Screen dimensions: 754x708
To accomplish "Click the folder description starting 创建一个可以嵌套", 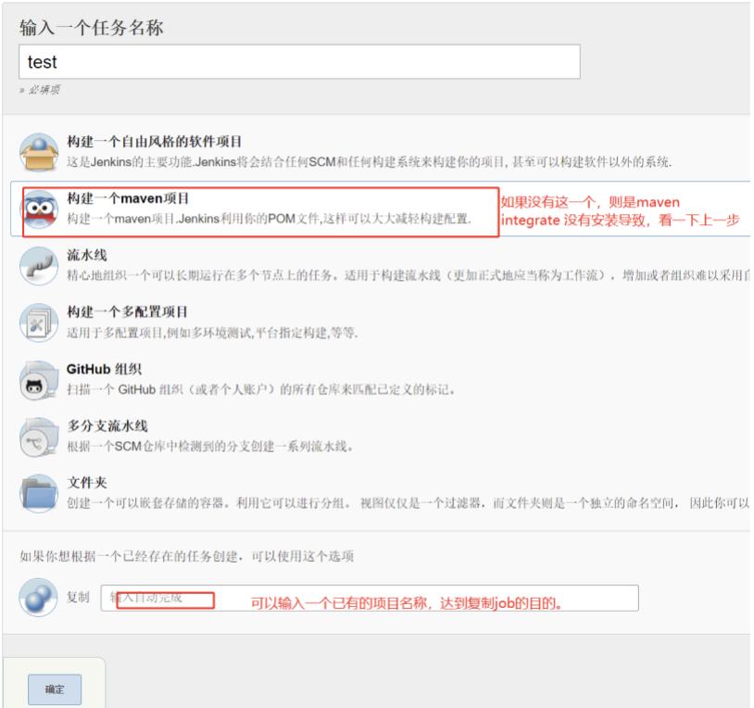I will [408, 503].
